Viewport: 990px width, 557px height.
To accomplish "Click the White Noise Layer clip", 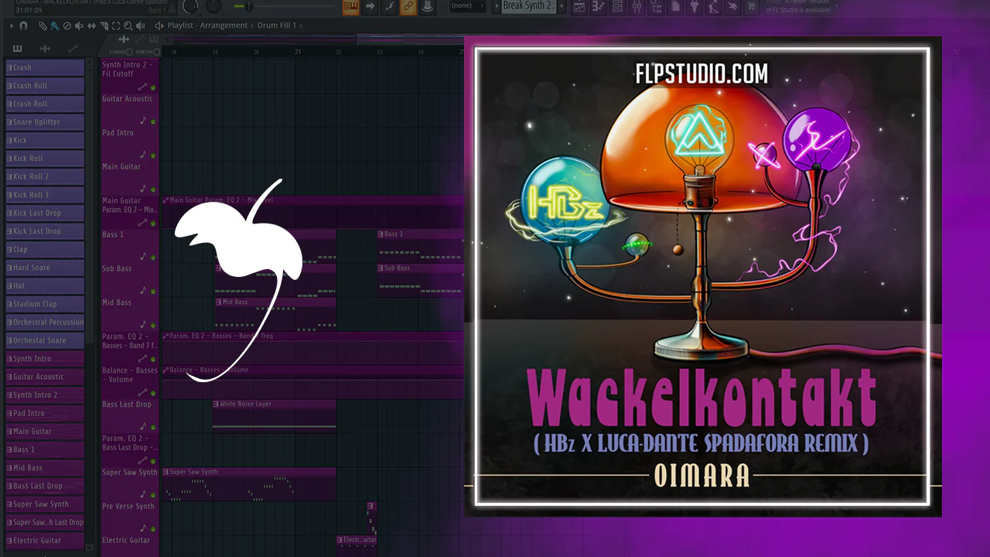I will click(274, 416).
